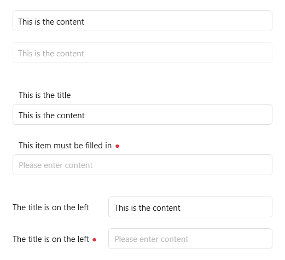Click 'Please enter content' placeholder in the full-width field
285x260 pixels.
pyautogui.click(x=56, y=165)
